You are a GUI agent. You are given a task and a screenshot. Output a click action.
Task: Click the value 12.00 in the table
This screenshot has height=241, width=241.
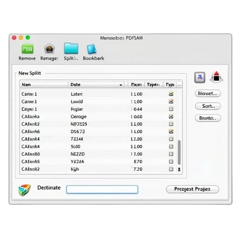coord(137,139)
